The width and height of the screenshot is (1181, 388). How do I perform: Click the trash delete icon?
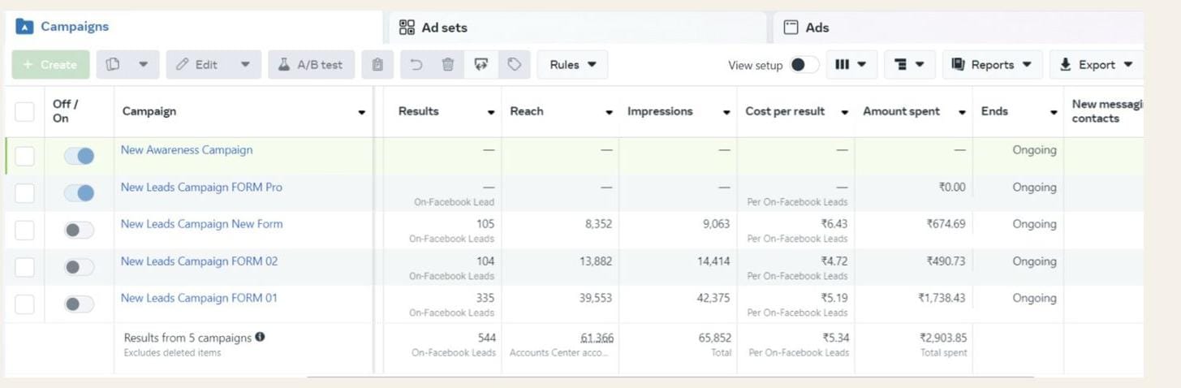click(x=448, y=65)
